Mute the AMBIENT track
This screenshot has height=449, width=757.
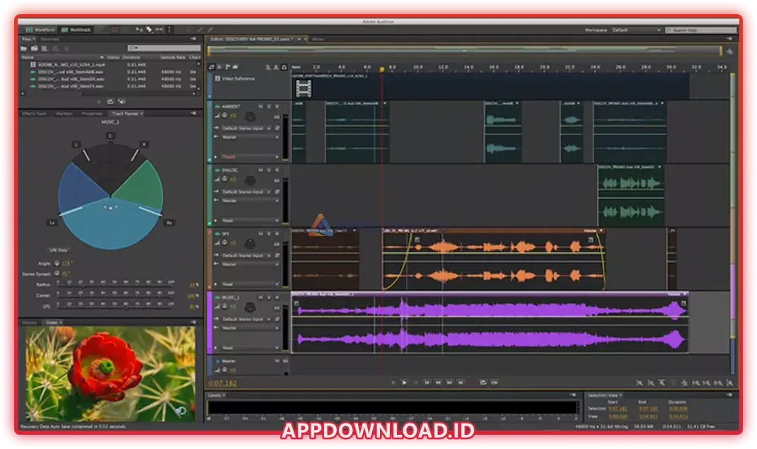click(260, 106)
